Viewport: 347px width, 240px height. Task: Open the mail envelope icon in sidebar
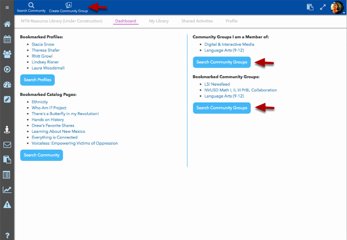click(7, 145)
